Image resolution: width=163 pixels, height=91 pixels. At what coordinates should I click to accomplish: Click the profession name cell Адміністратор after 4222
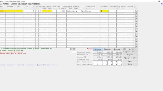click(74, 11)
